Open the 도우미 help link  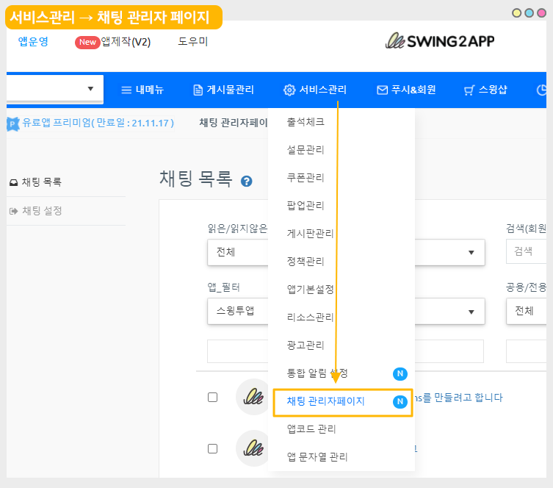point(193,41)
